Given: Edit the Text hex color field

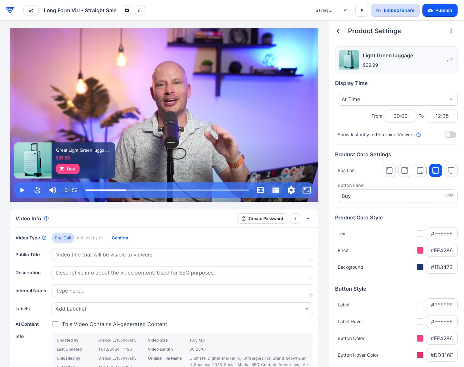Looking at the screenshot, I should (442, 234).
